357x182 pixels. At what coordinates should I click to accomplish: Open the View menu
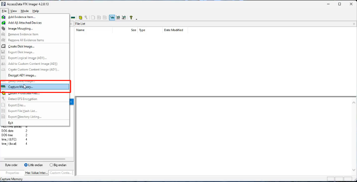point(13,11)
